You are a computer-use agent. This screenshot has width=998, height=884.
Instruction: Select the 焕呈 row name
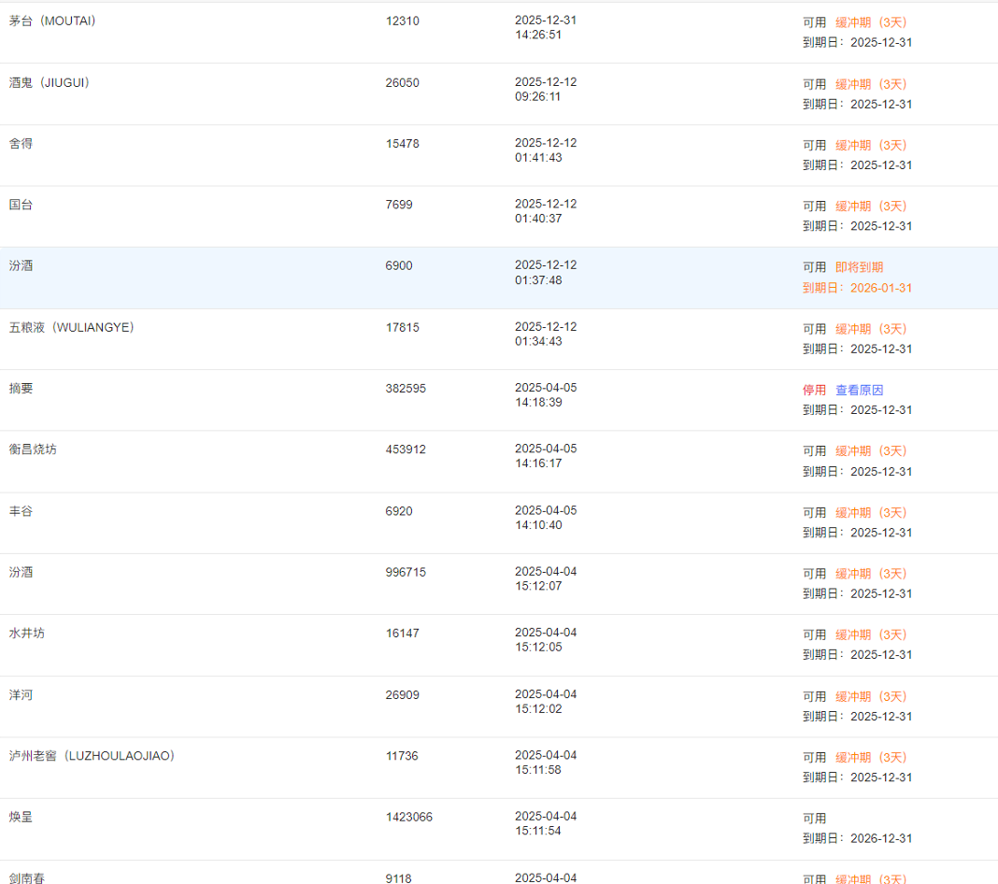point(21,817)
